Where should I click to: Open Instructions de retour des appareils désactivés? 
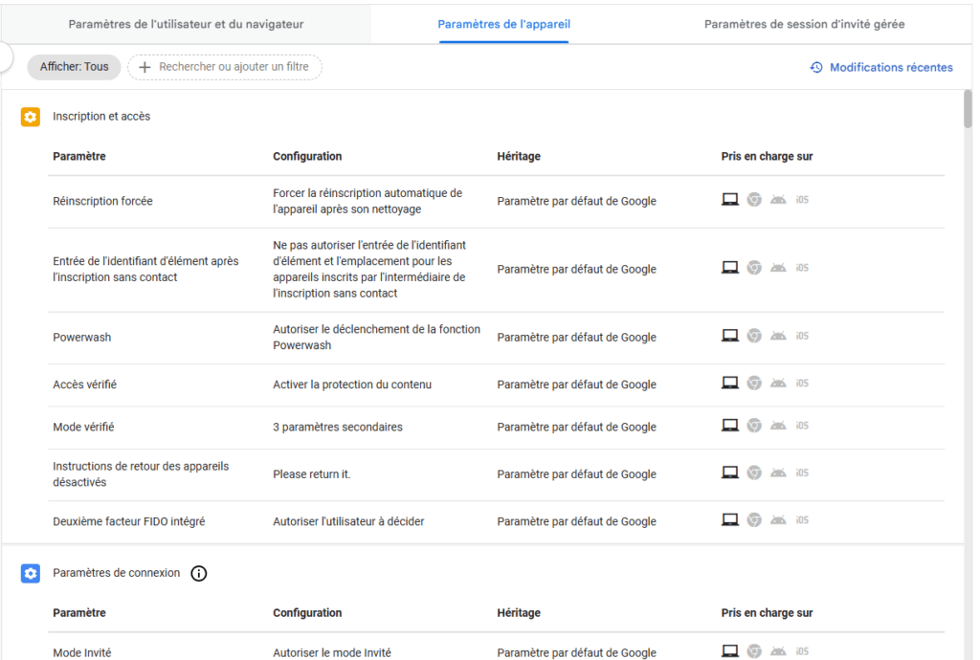click(x=141, y=473)
